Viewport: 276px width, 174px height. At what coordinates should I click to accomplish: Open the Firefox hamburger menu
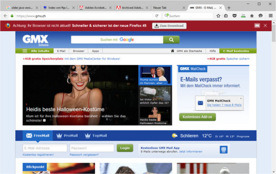point(271,16)
